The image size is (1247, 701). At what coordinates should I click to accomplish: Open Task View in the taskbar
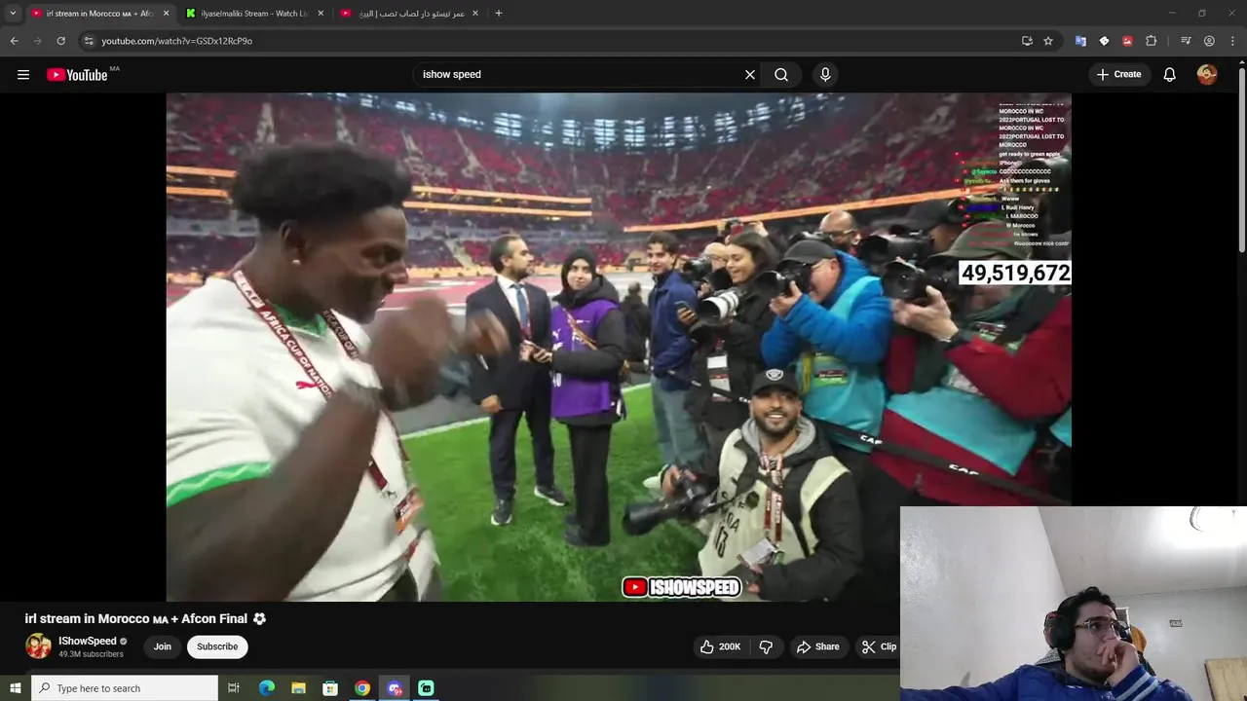pyautogui.click(x=234, y=688)
